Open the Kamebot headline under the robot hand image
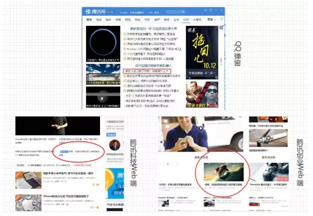The height and width of the screenshot is (216, 313). point(268,185)
